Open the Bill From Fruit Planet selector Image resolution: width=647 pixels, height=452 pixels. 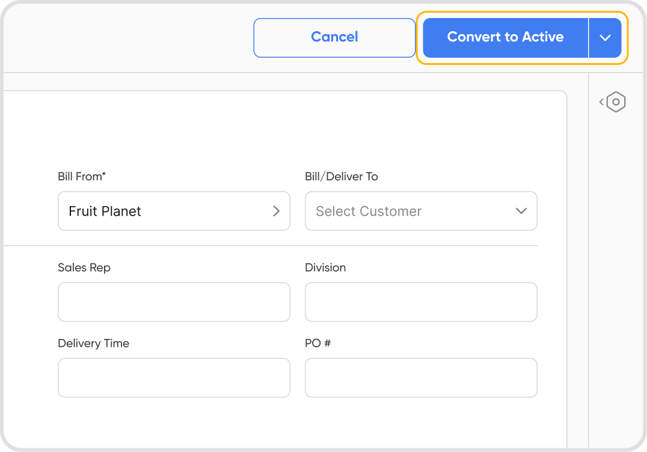pyautogui.click(x=174, y=211)
